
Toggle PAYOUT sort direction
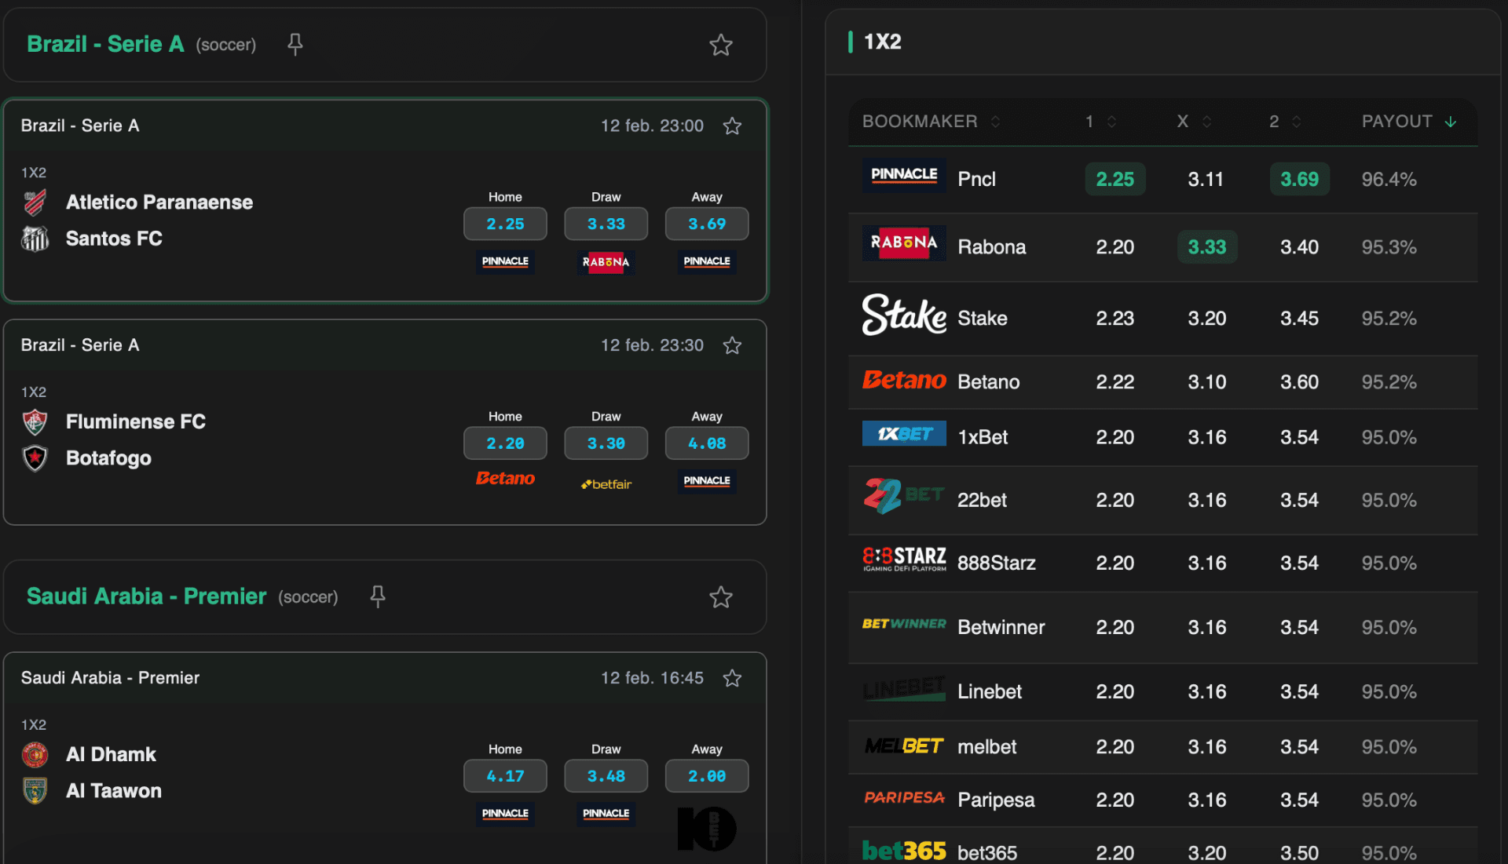coord(1450,122)
